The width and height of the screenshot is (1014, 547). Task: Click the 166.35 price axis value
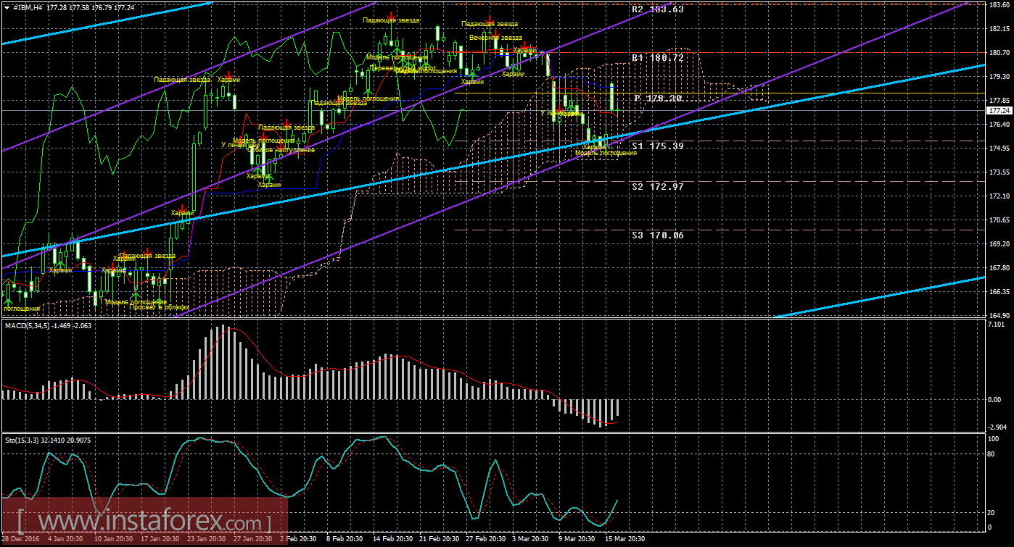pyautogui.click(x=999, y=292)
